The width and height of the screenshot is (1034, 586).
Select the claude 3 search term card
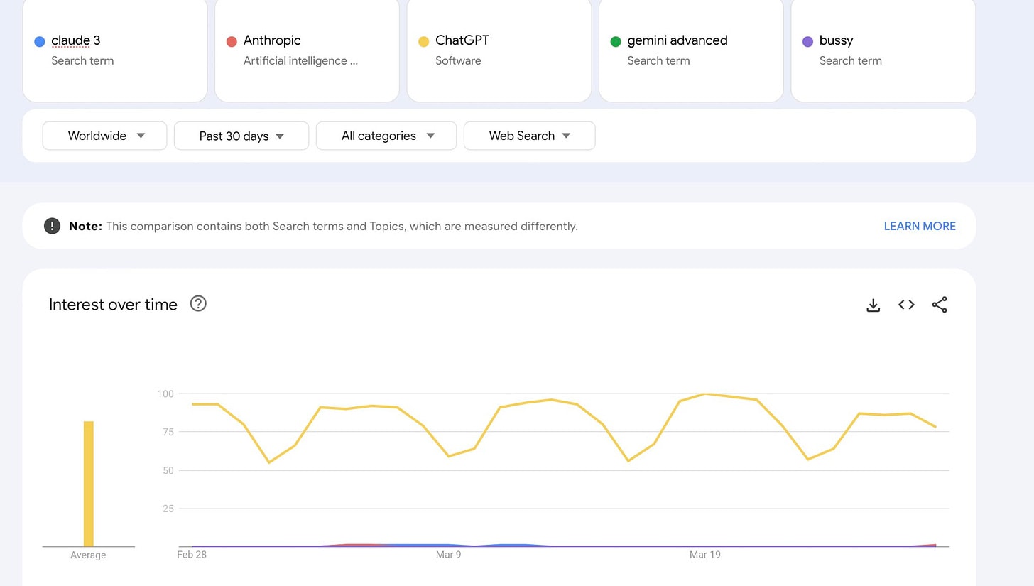click(115, 50)
